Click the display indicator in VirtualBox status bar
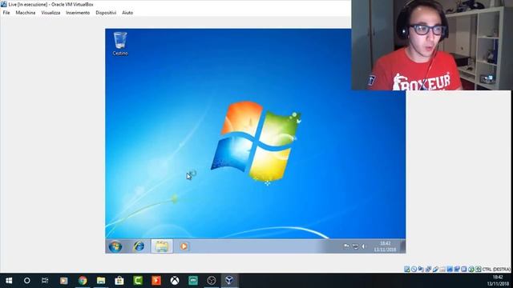 click(450, 269)
